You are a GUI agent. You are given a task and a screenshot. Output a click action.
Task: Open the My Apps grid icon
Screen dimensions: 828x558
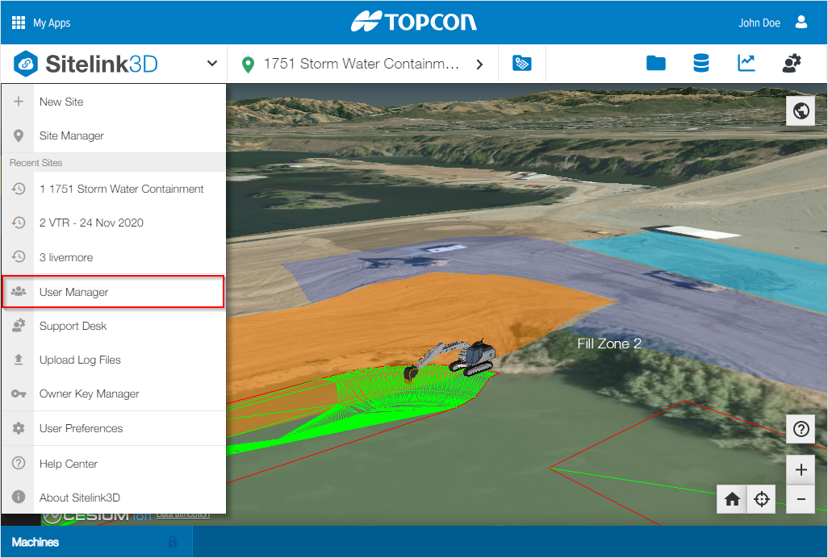[19, 23]
